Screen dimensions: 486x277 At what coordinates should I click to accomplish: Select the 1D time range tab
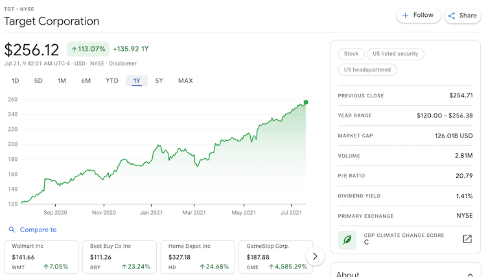pos(15,81)
